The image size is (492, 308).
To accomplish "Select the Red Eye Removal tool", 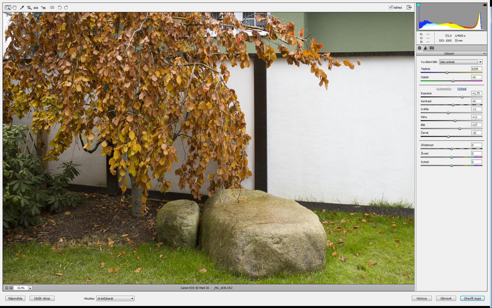I will (x=43, y=7).
